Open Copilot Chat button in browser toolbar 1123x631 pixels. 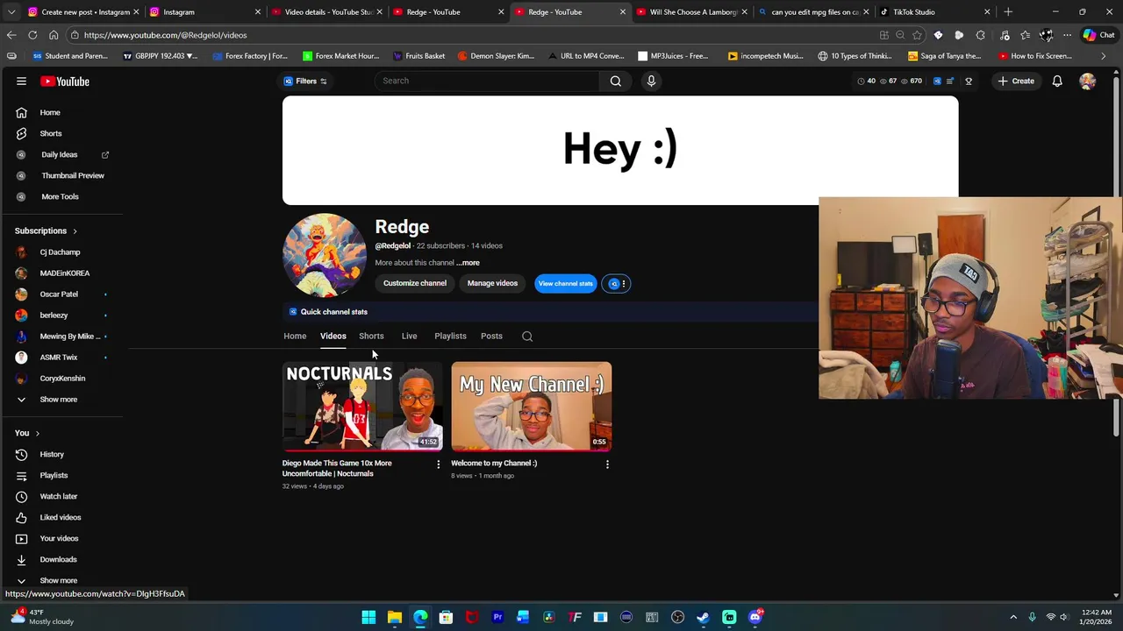click(x=1098, y=35)
